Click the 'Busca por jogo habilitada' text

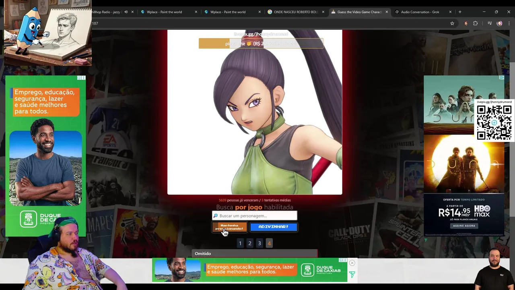pos(255,207)
